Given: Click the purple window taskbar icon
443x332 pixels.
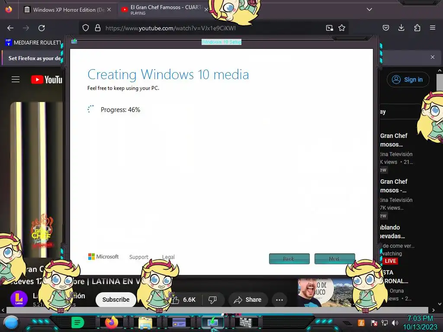Looking at the screenshot, I should 179,322.
